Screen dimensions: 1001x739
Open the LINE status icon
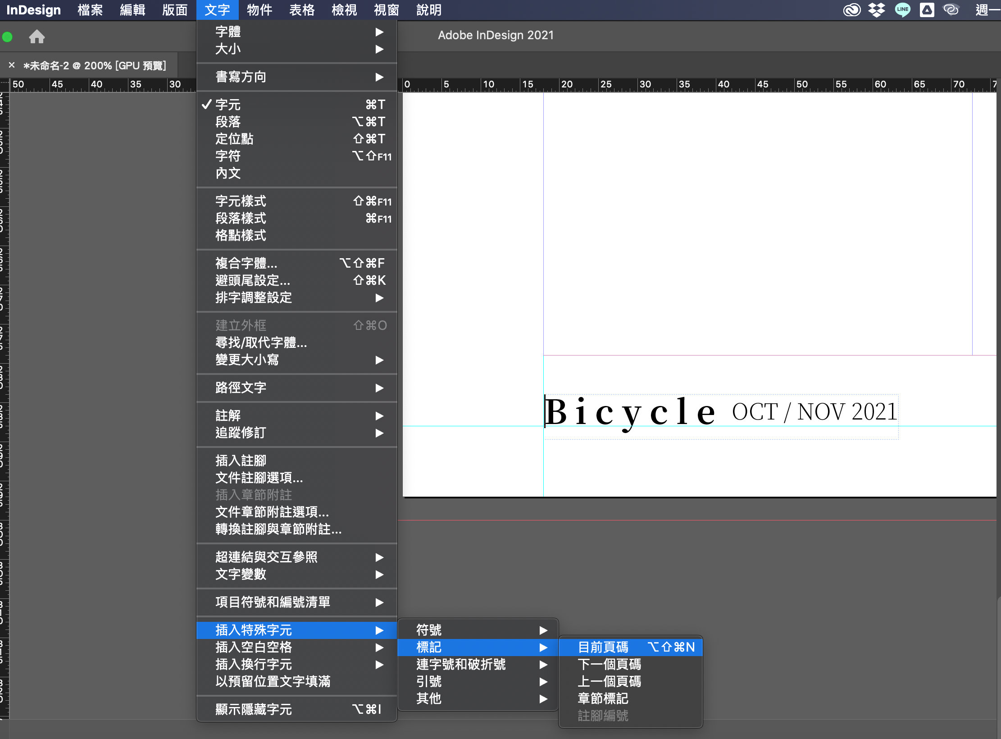902,10
